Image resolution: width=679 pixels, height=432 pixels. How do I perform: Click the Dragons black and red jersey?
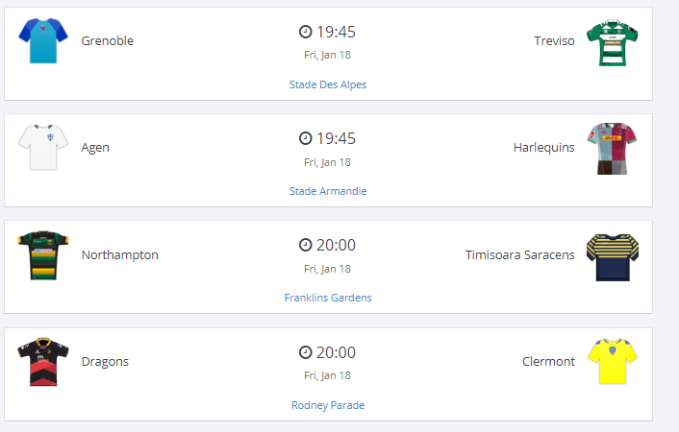click(x=42, y=362)
